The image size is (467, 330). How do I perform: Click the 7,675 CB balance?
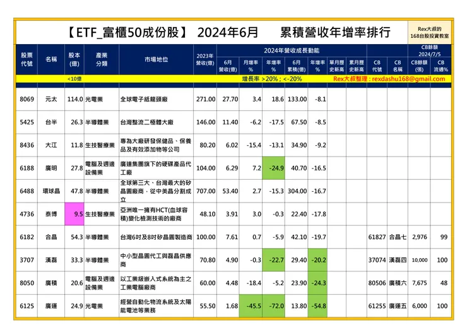[x=419, y=283]
